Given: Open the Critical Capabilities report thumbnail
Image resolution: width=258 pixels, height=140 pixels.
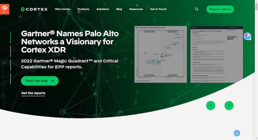Looking at the screenshot, I should [217, 54].
